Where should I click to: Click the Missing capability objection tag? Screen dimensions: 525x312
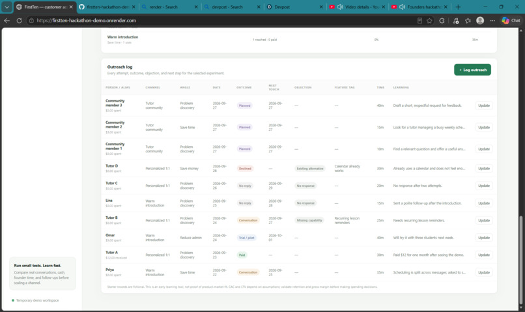pyautogui.click(x=309, y=220)
